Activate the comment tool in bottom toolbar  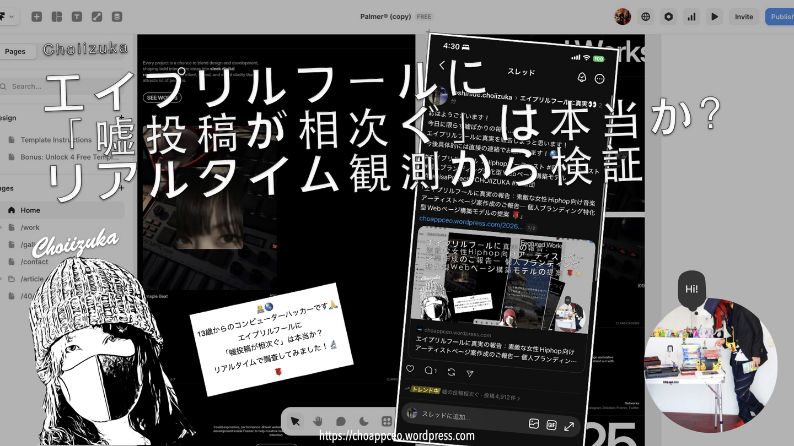coord(341,421)
